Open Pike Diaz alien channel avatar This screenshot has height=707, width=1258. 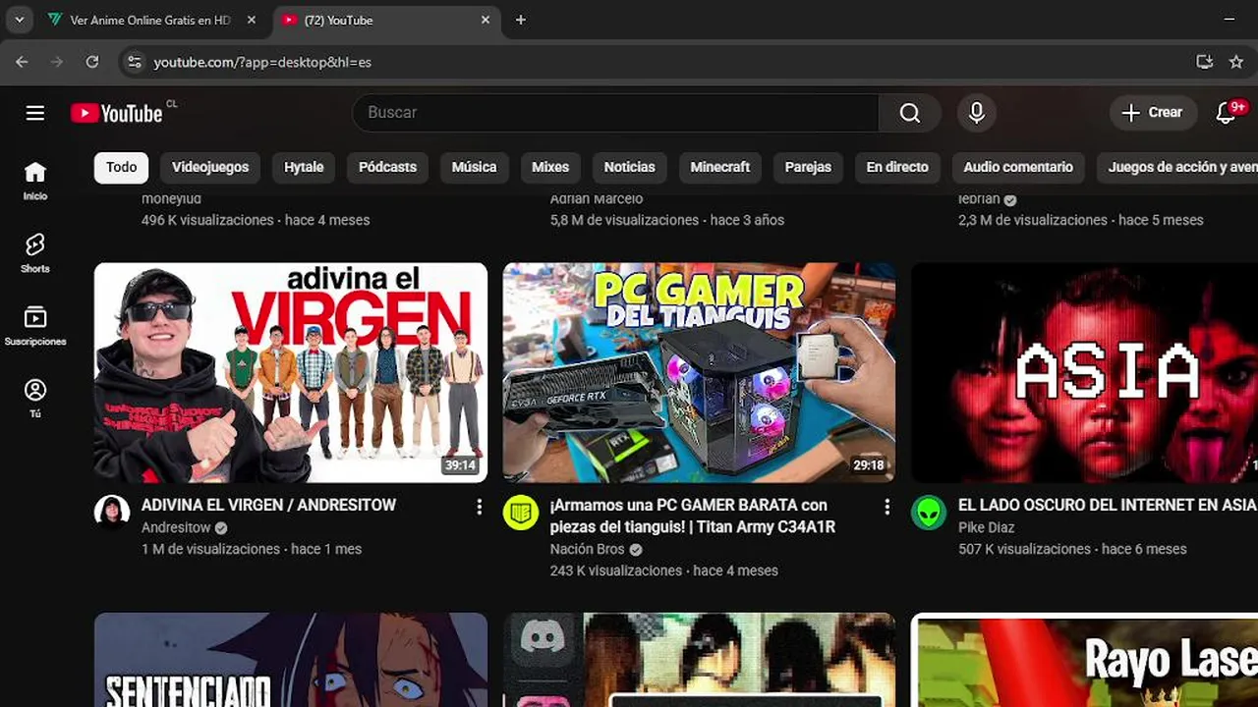coord(929,513)
